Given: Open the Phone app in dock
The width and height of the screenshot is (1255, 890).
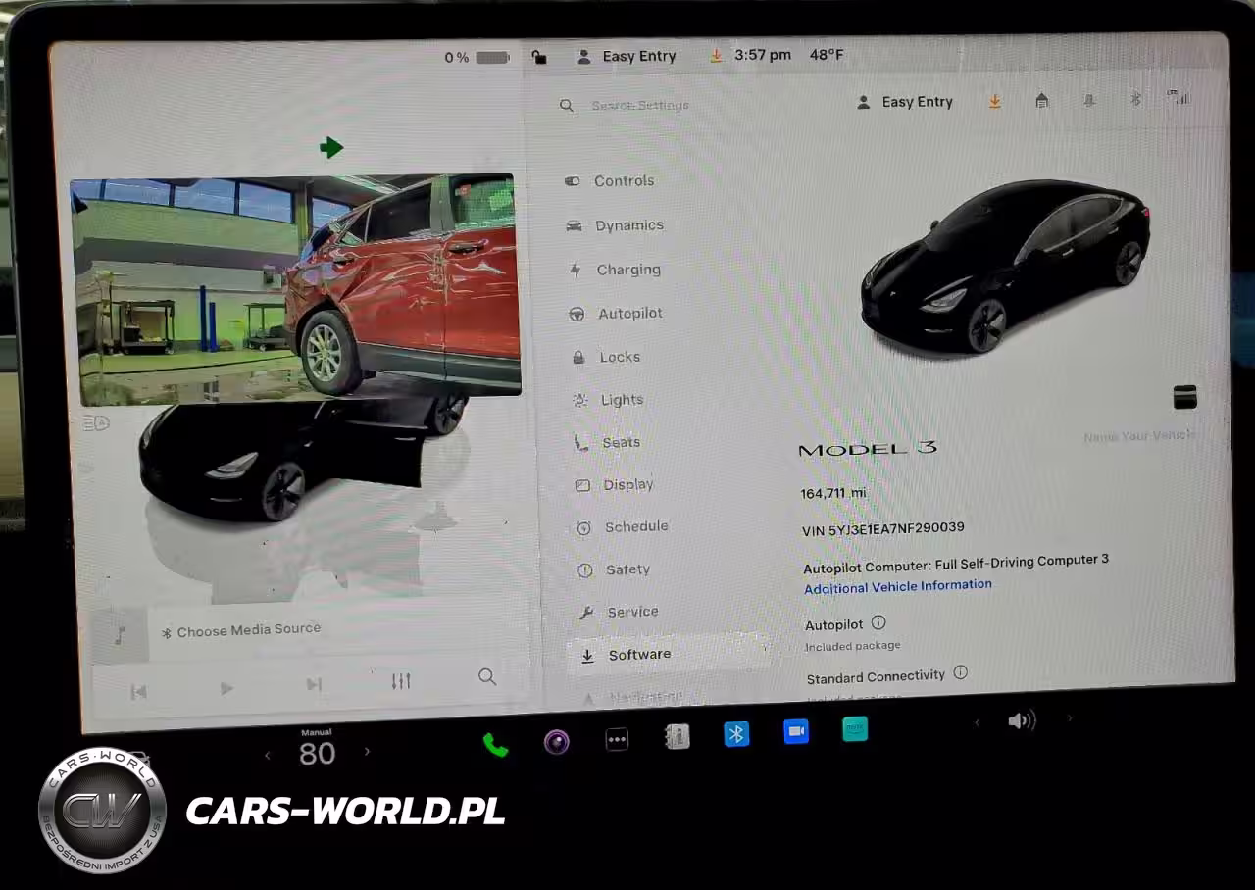Looking at the screenshot, I should pos(495,745).
